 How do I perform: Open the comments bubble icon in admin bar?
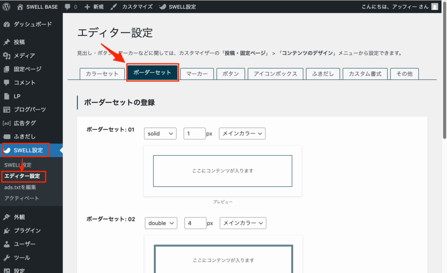pyautogui.click(x=68, y=7)
